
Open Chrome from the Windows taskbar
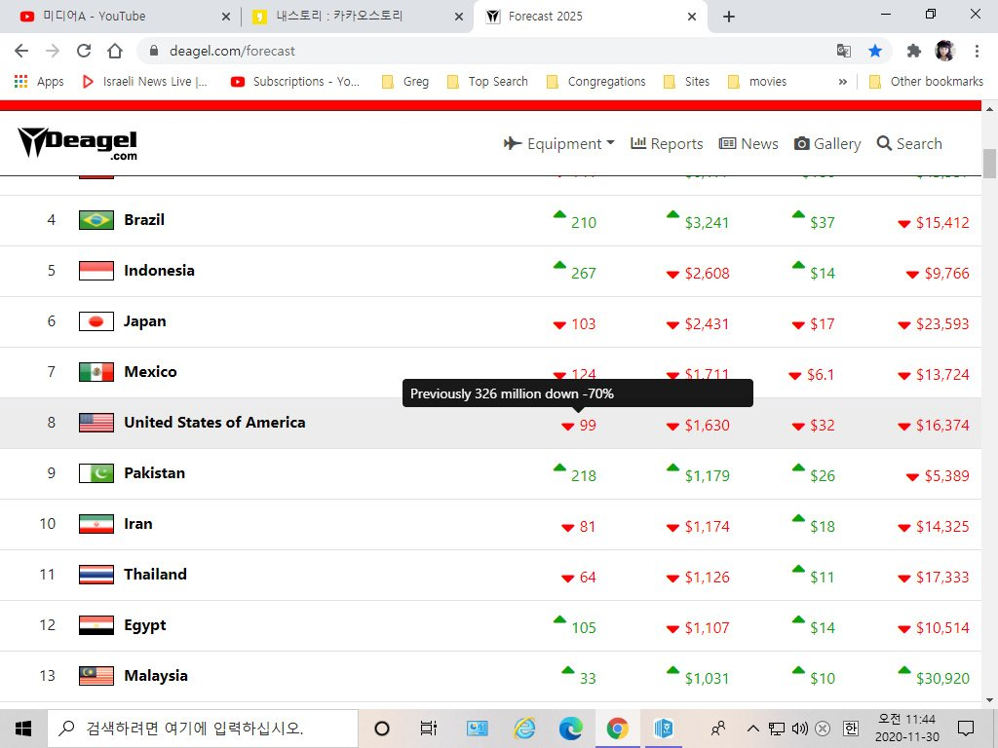[617, 729]
